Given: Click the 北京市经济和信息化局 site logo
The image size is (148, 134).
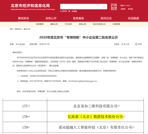Looking at the screenshot, I should 33,7.
